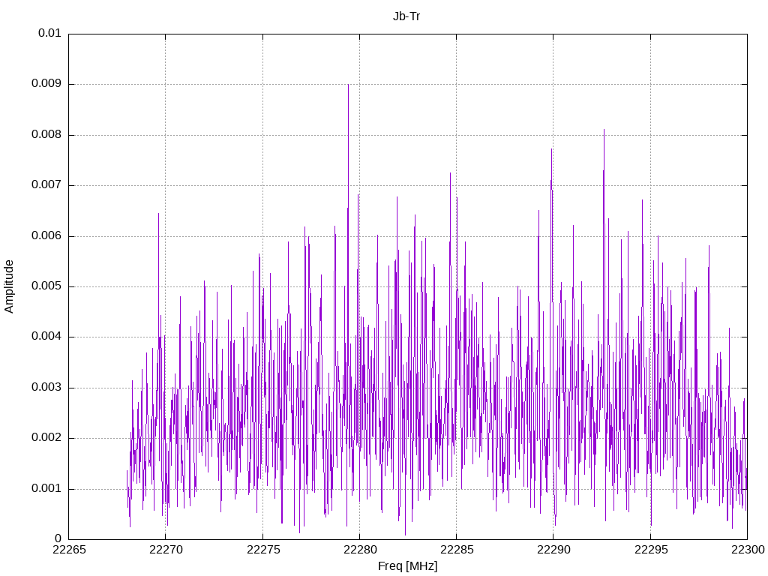Click the x-axis tick label 22280
This screenshot has height=576, width=768.
359,550
